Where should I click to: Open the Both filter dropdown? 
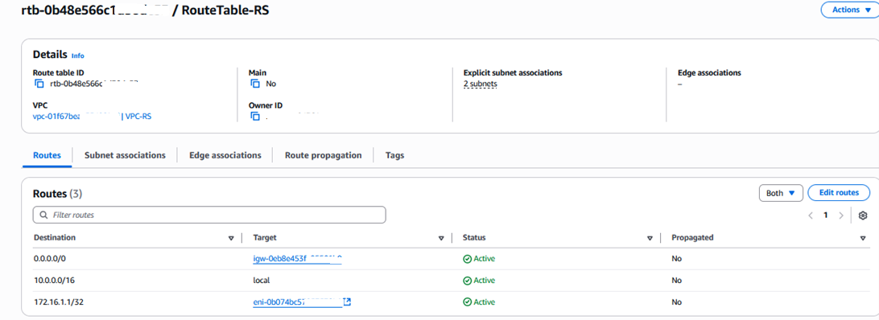781,193
